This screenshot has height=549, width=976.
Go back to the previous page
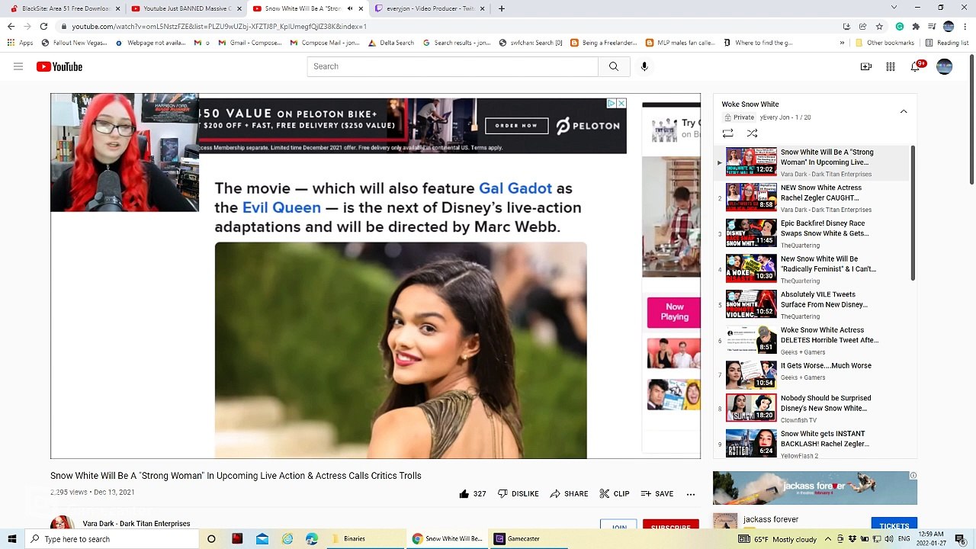coord(11,26)
